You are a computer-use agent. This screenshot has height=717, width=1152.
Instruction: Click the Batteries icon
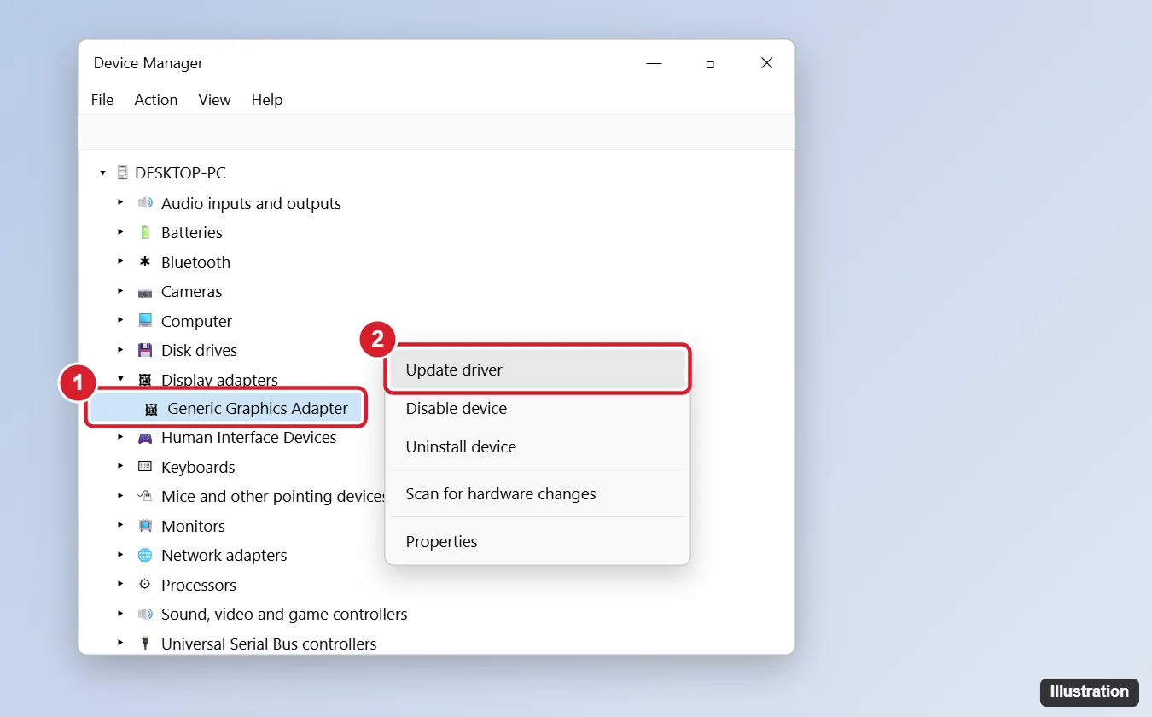145,232
